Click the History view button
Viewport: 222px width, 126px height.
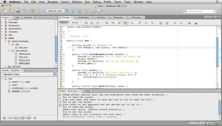click(x=75, y=23)
